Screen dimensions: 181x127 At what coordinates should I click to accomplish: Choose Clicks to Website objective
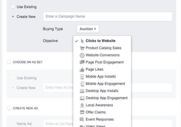pyautogui.click(x=102, y=41)
